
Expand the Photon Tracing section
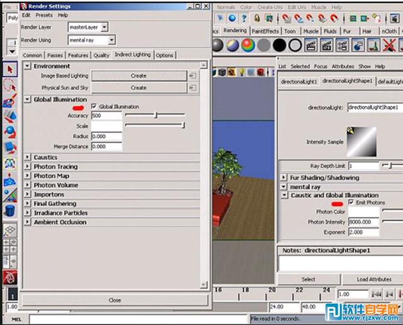(27, 166)
